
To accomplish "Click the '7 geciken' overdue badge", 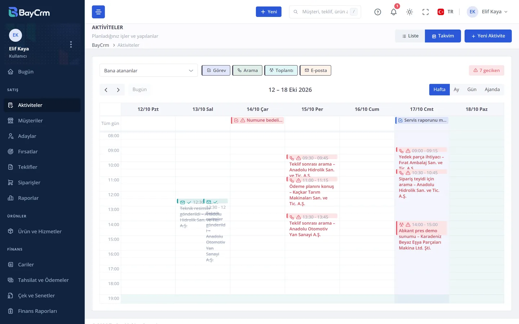I will (487, 71).
